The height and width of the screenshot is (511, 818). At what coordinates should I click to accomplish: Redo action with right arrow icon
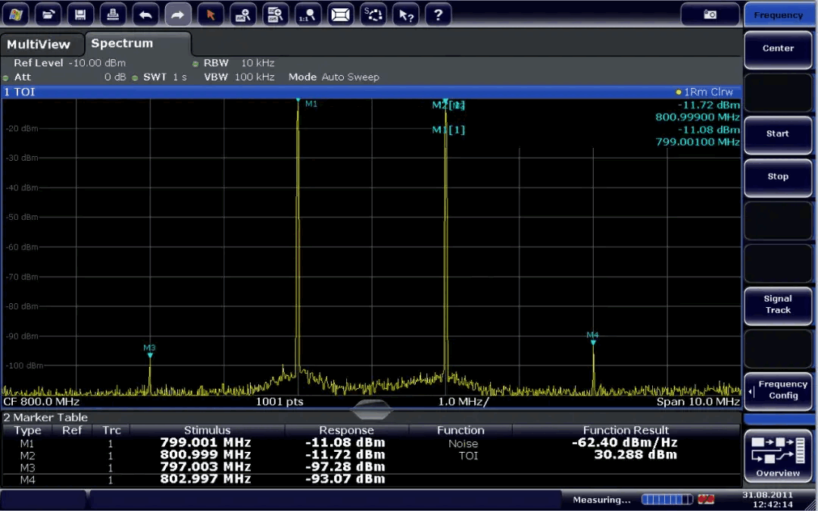point(178,14)
